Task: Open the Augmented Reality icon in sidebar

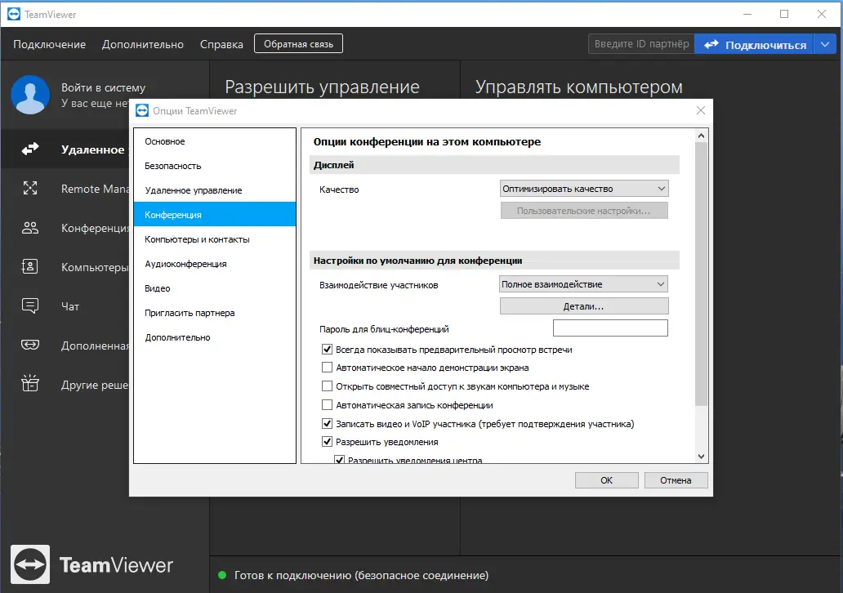Action: tap(30, 345)
